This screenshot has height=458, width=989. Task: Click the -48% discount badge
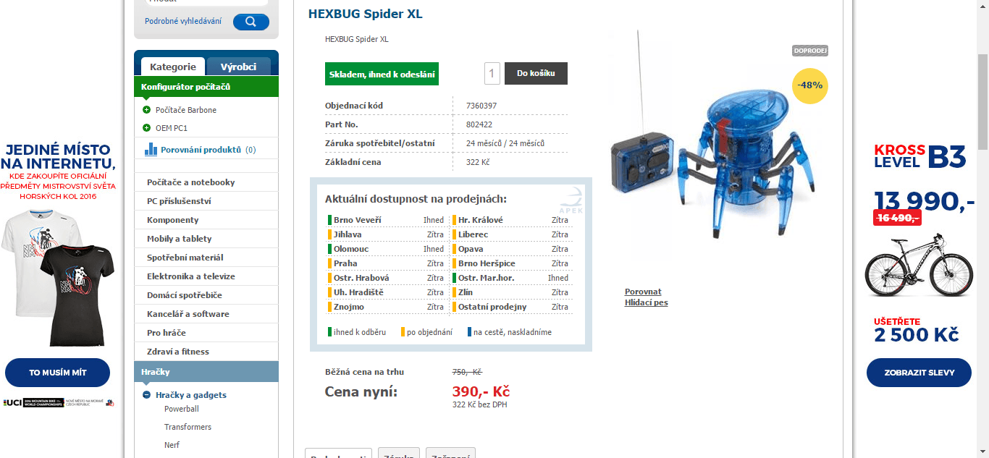pos(810,85)
